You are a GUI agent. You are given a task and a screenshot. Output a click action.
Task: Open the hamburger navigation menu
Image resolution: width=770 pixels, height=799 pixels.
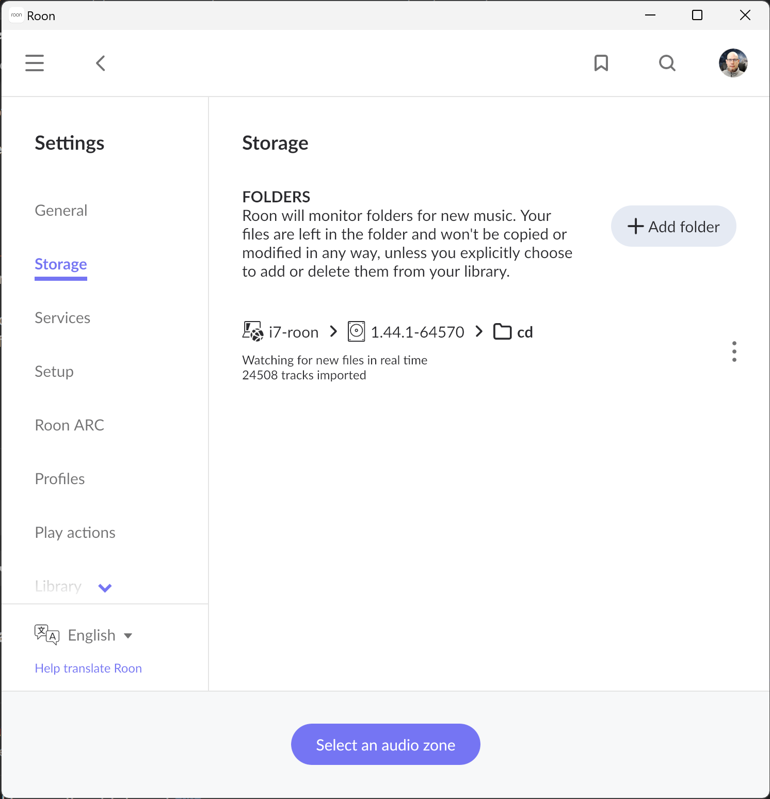coord(35,63)
